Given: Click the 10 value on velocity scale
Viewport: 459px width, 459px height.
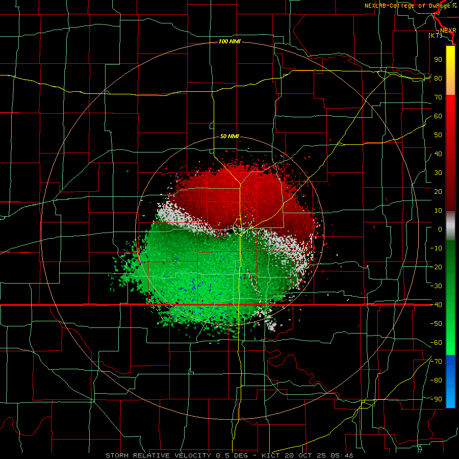Looking at the screenshot, I should (x=438, y=211).
